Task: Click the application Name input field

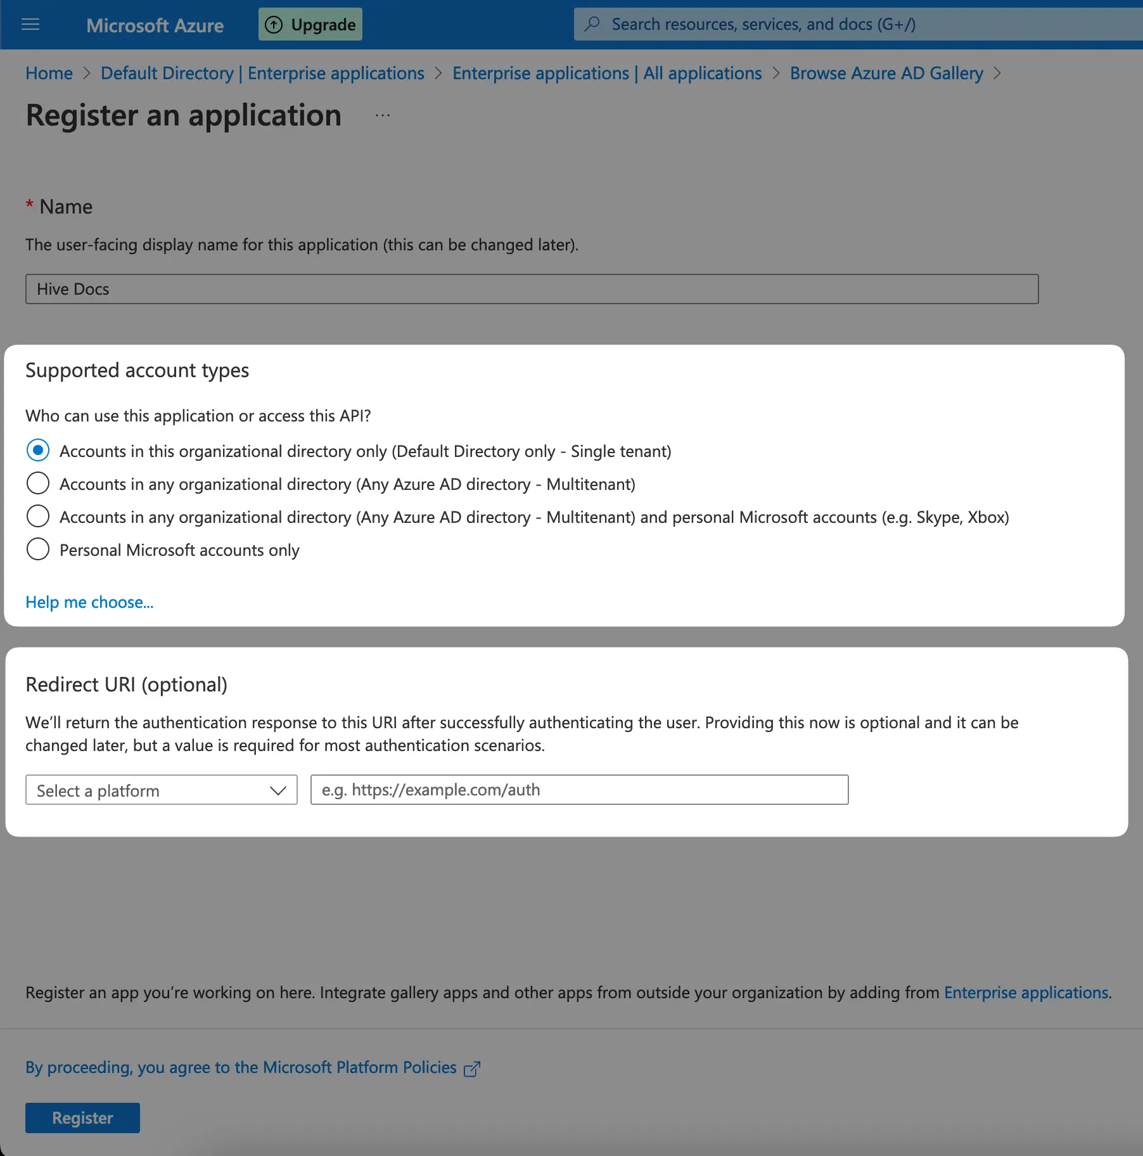Action: 532,289
